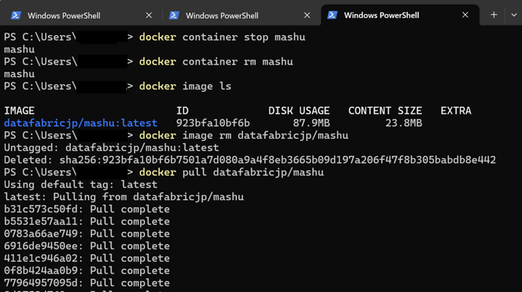Close the second PowerShell tab

click(x=307, y=16)
